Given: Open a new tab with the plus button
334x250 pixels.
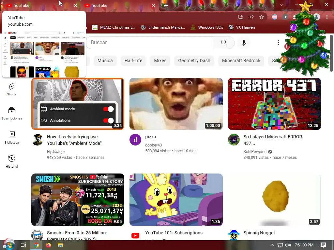Looking at the screenshot, I should point(166,6).
